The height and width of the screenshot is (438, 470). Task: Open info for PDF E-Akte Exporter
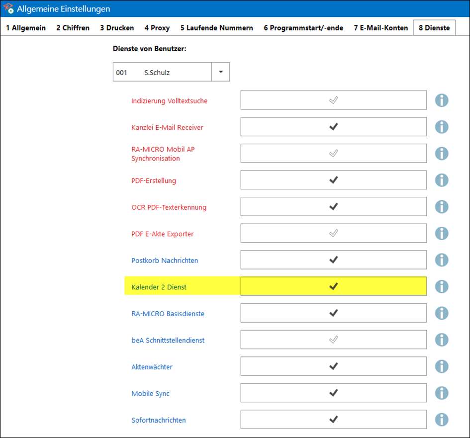pos(442,233)
